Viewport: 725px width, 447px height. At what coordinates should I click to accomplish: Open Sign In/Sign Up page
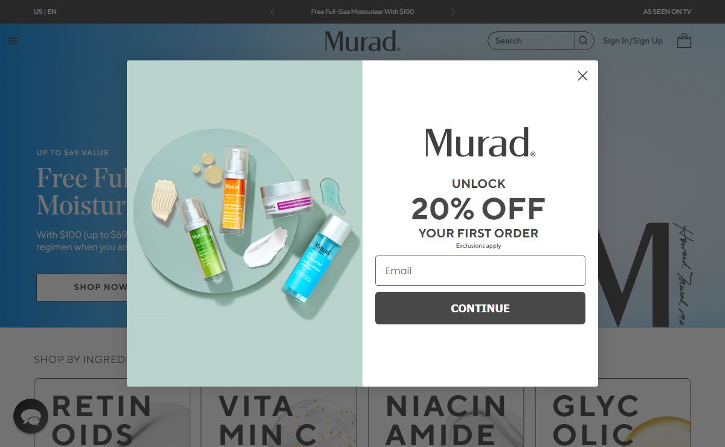(633, 40)
